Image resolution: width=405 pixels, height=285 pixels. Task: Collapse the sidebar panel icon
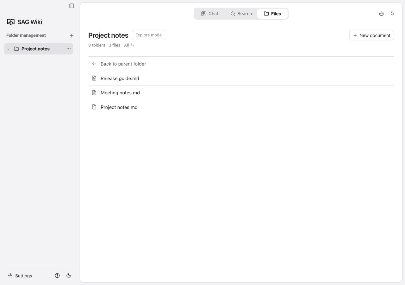[x=72, y=6]
